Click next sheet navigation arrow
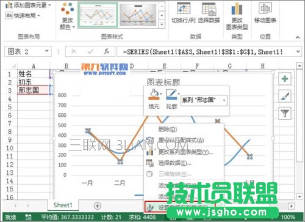The height and width of the screenshot is (222, 305). 28,206
